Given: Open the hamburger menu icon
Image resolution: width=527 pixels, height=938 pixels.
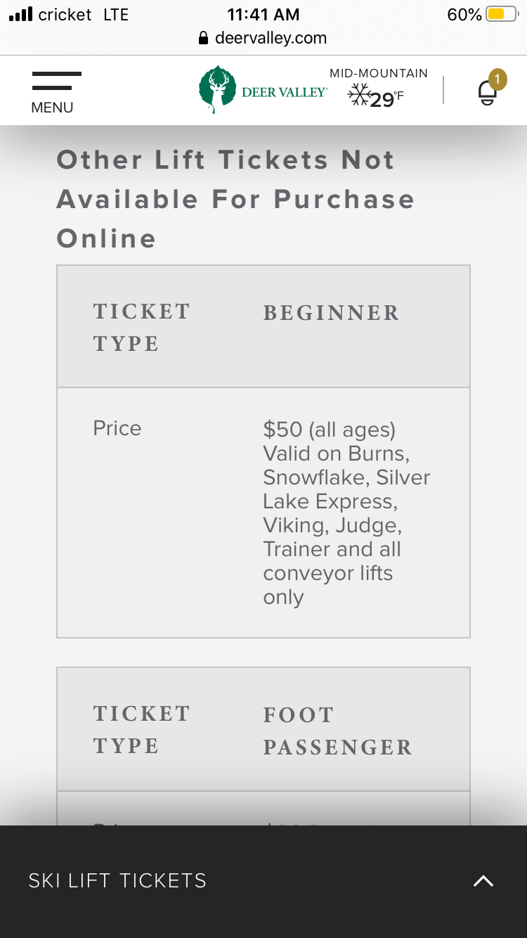Looking at the screenshot, I should (56, 80).
